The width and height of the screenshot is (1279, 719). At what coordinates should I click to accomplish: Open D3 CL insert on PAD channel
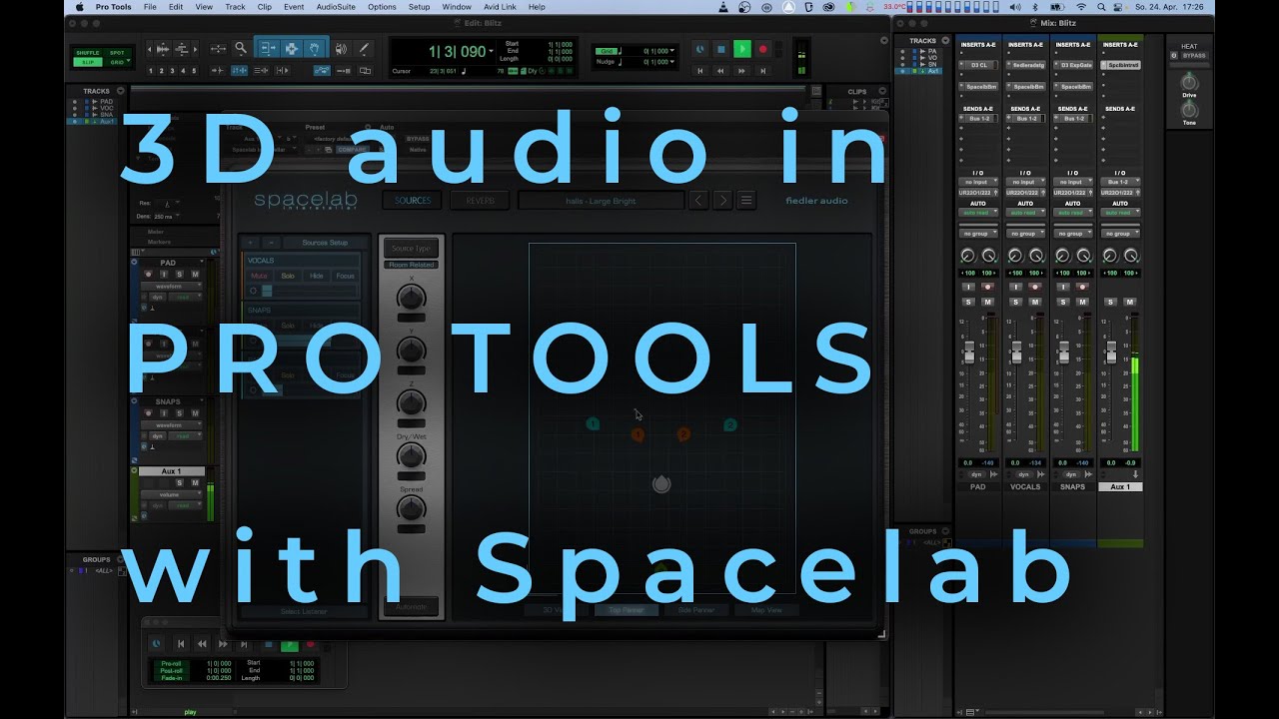(x=978, y=65)
